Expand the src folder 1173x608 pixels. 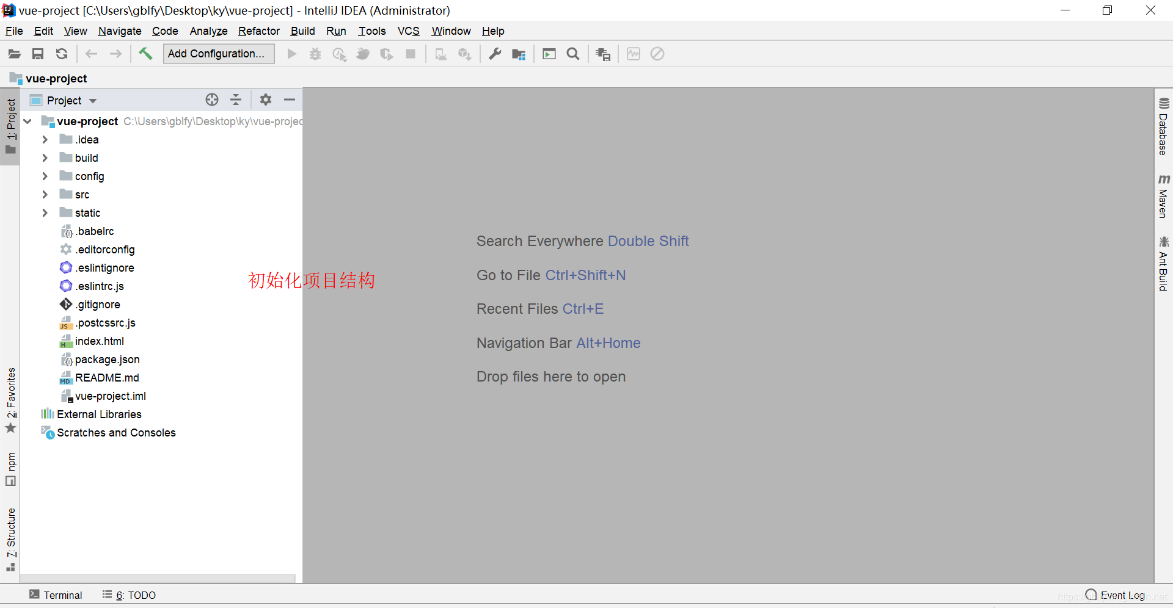pos(45,195)
